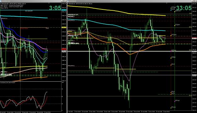Click the 3:05 countdown timer in left chart
The width and height of the screenshot is (197, 113).
(x=55, y=8)
